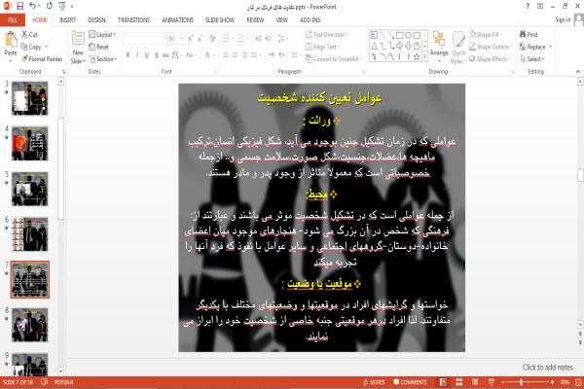Click Sign in link
Screen dimensions: 584x389
point(563,19)
